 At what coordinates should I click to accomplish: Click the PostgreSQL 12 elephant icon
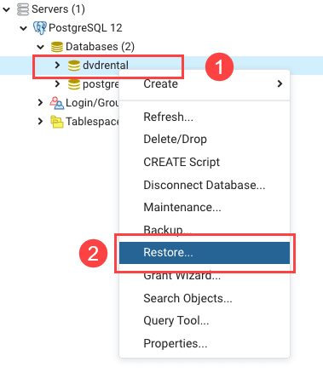[40, 28]
